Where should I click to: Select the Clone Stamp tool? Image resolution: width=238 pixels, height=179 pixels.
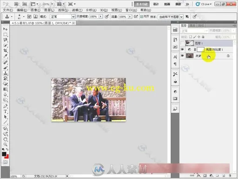(5, 73)
